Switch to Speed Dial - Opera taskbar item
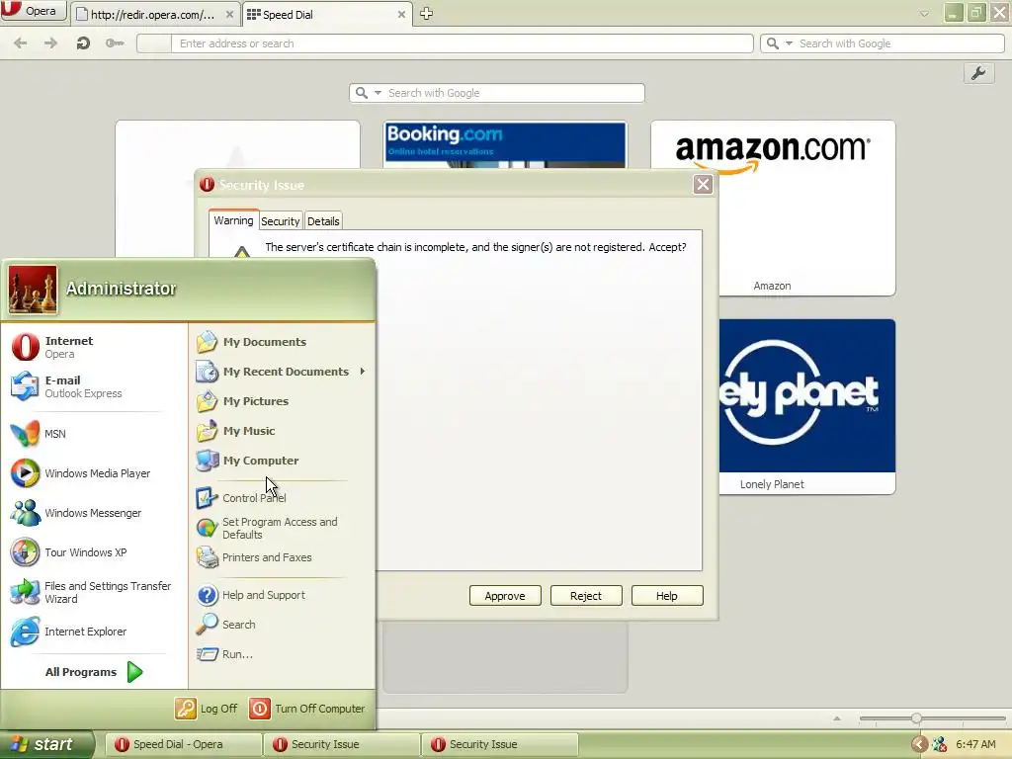 (183, 744)
